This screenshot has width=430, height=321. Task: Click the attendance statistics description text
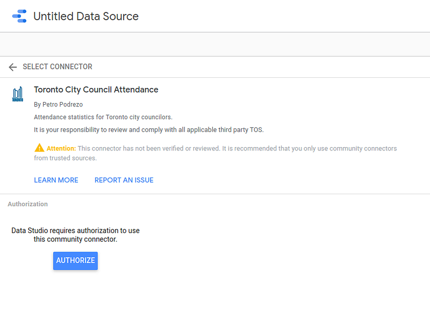coord(103,116)
